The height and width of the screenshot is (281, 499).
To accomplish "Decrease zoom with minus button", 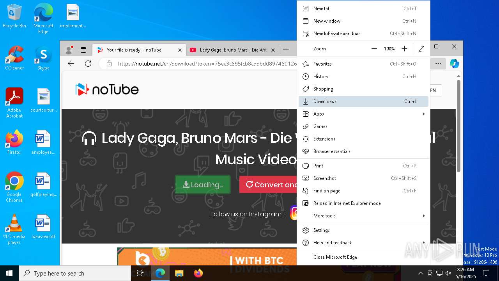I will tap(374, 49).
